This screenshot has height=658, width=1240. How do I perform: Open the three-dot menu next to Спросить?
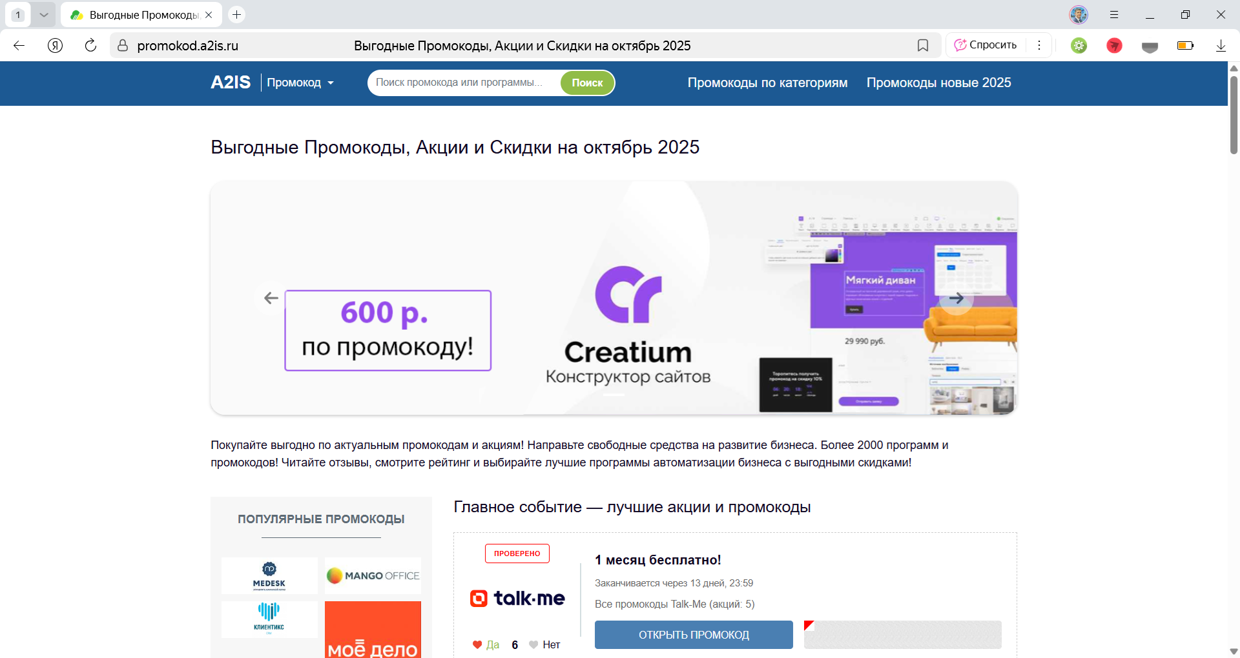(x=1039, y=45)
